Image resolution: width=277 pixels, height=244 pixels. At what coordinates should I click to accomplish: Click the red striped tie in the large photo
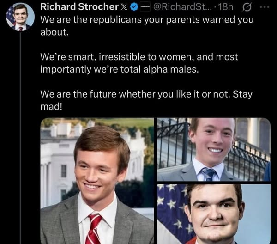coord(94,229)
